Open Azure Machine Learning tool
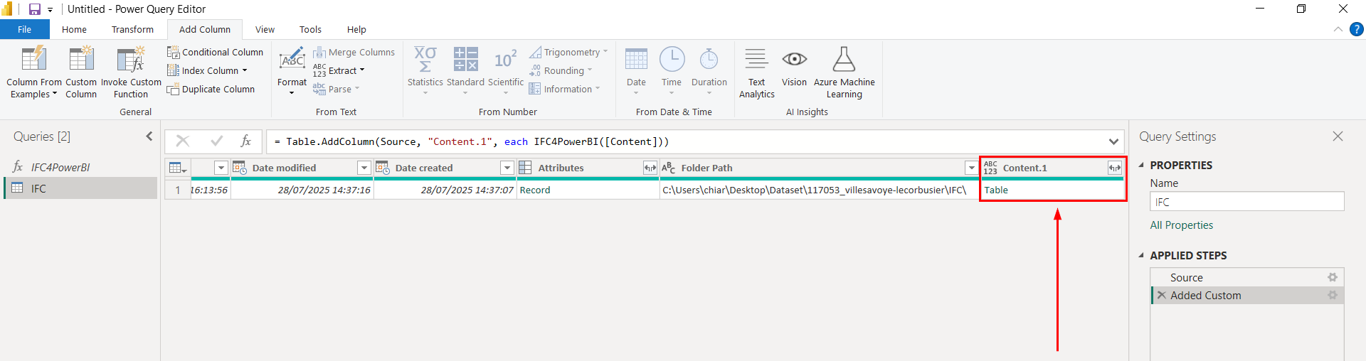1366x361 pixels. tap(844, 72)
